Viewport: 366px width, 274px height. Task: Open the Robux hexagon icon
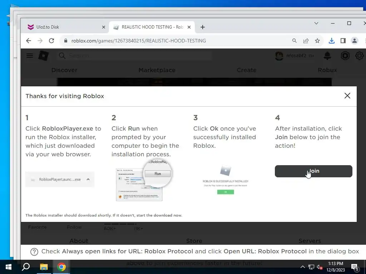point(345,56)
